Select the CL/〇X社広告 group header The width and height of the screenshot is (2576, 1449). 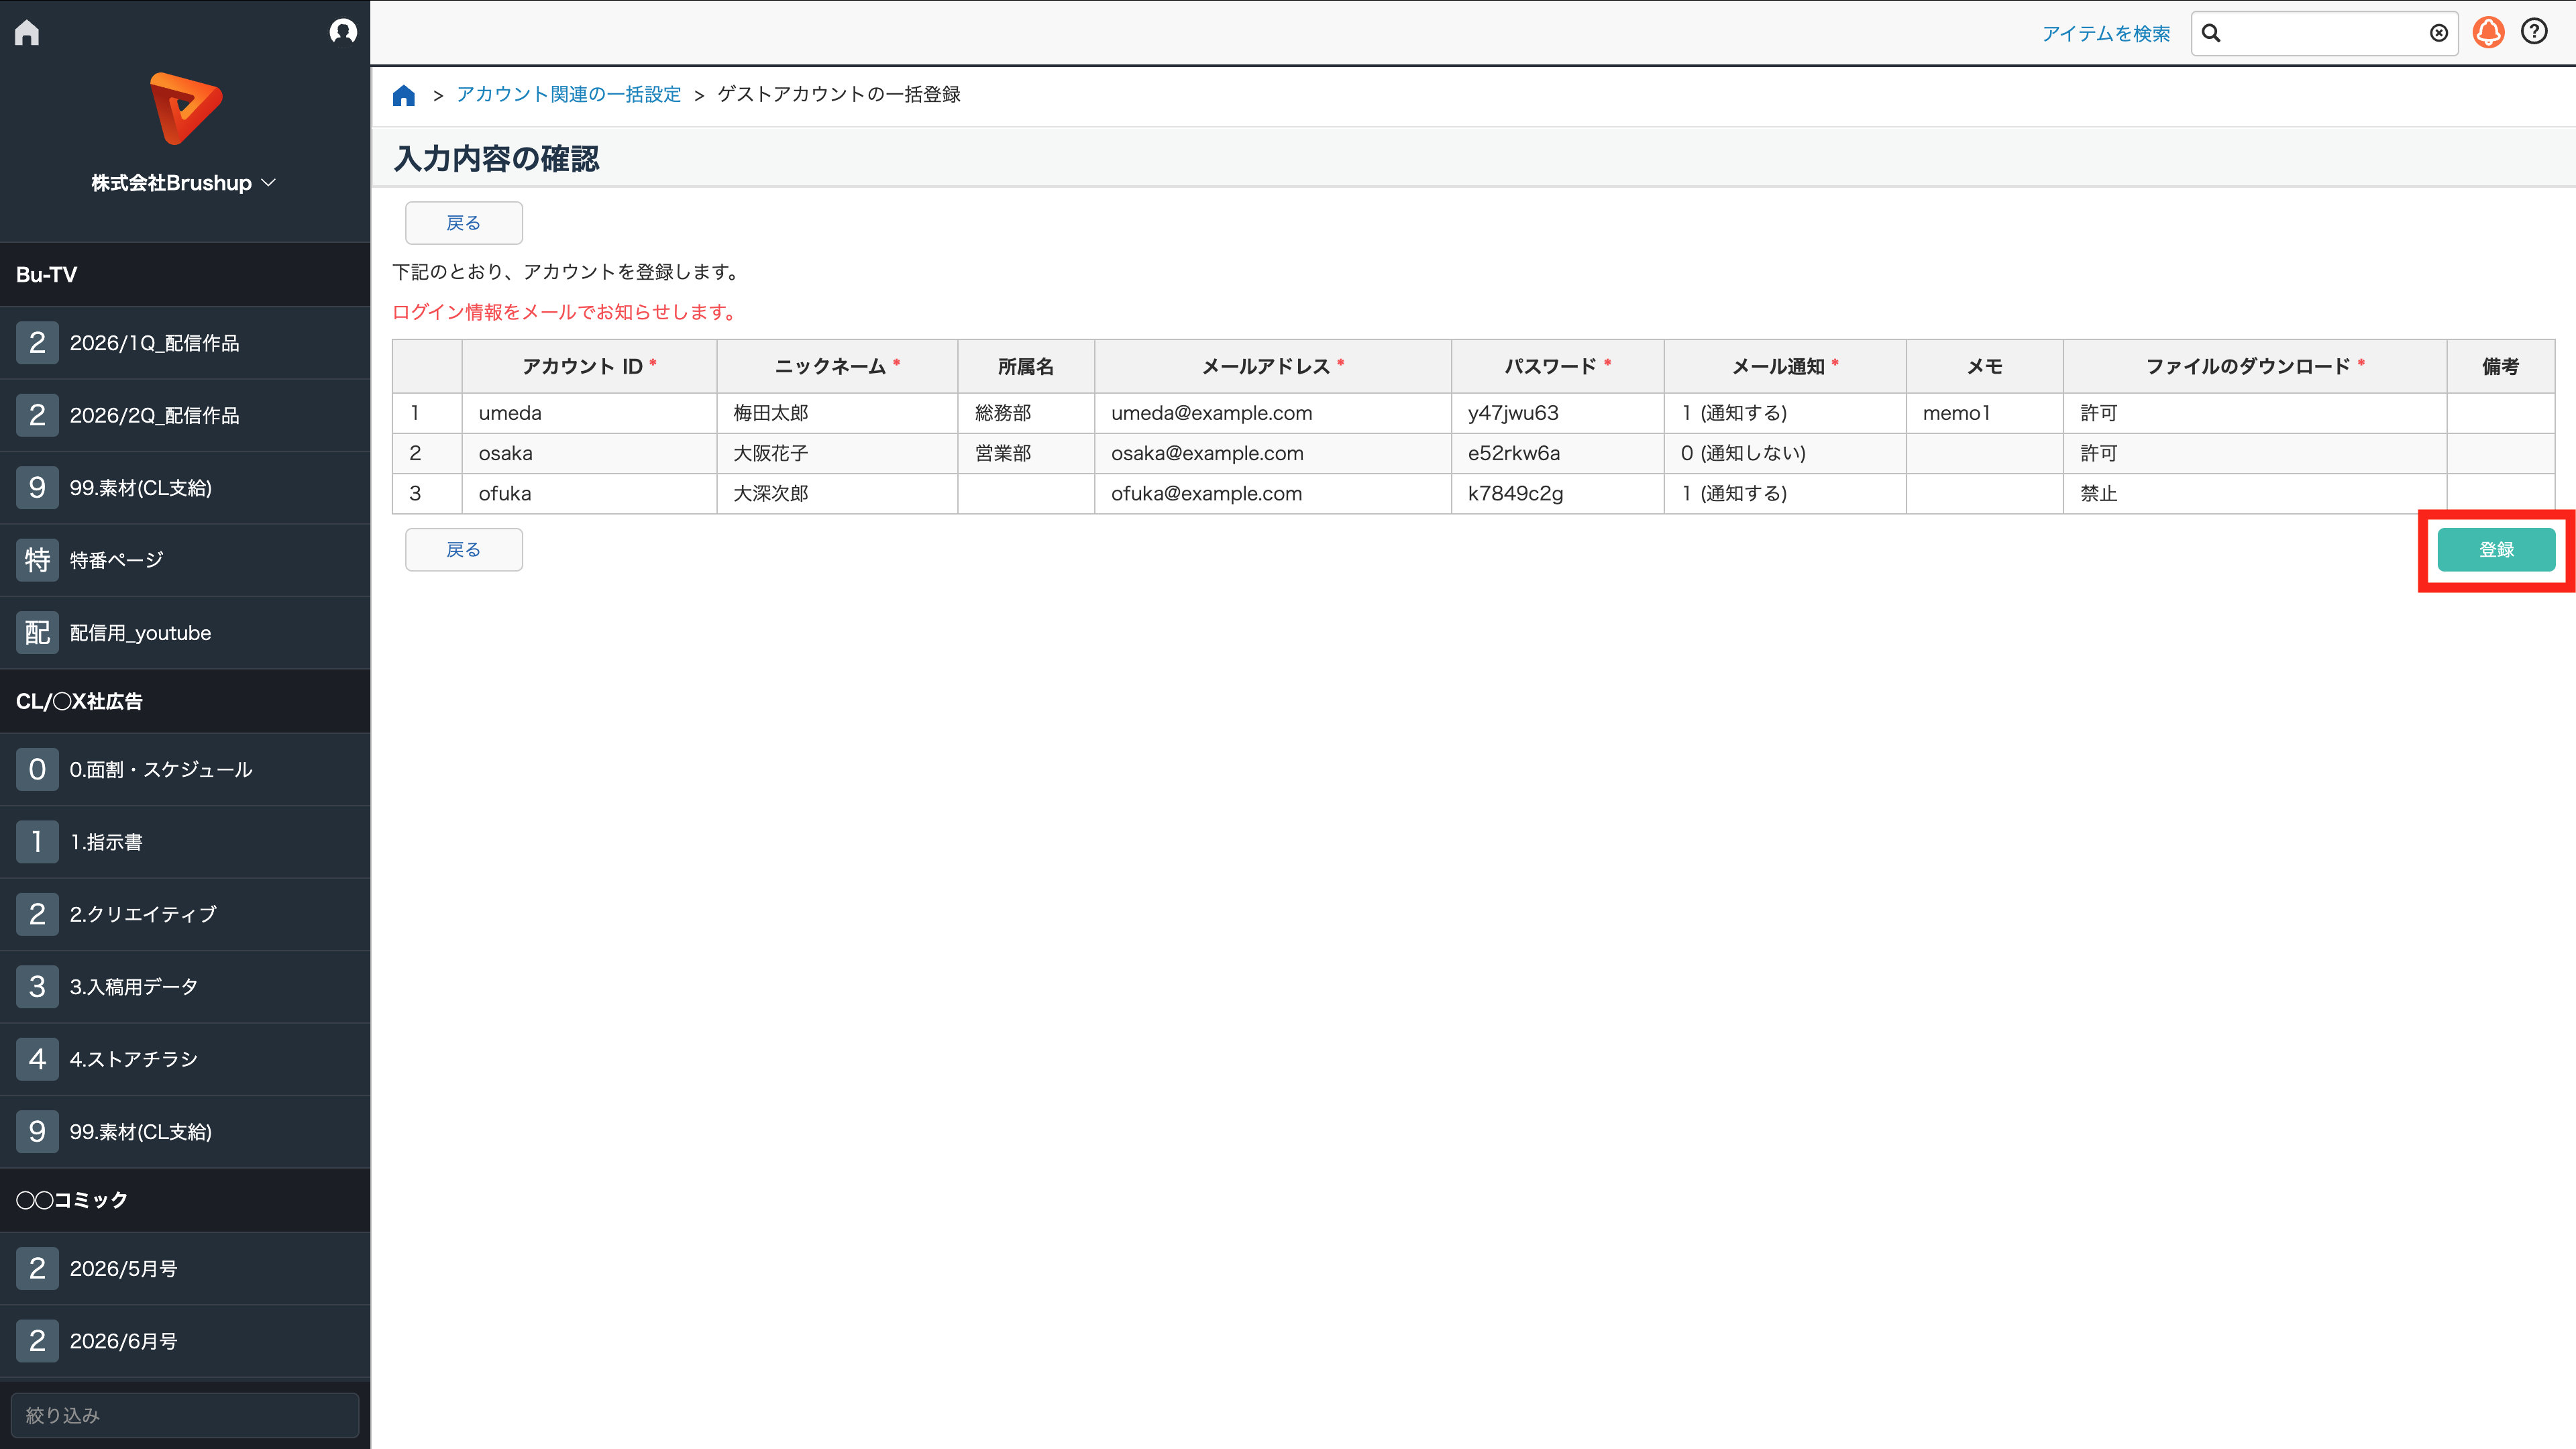185,701
